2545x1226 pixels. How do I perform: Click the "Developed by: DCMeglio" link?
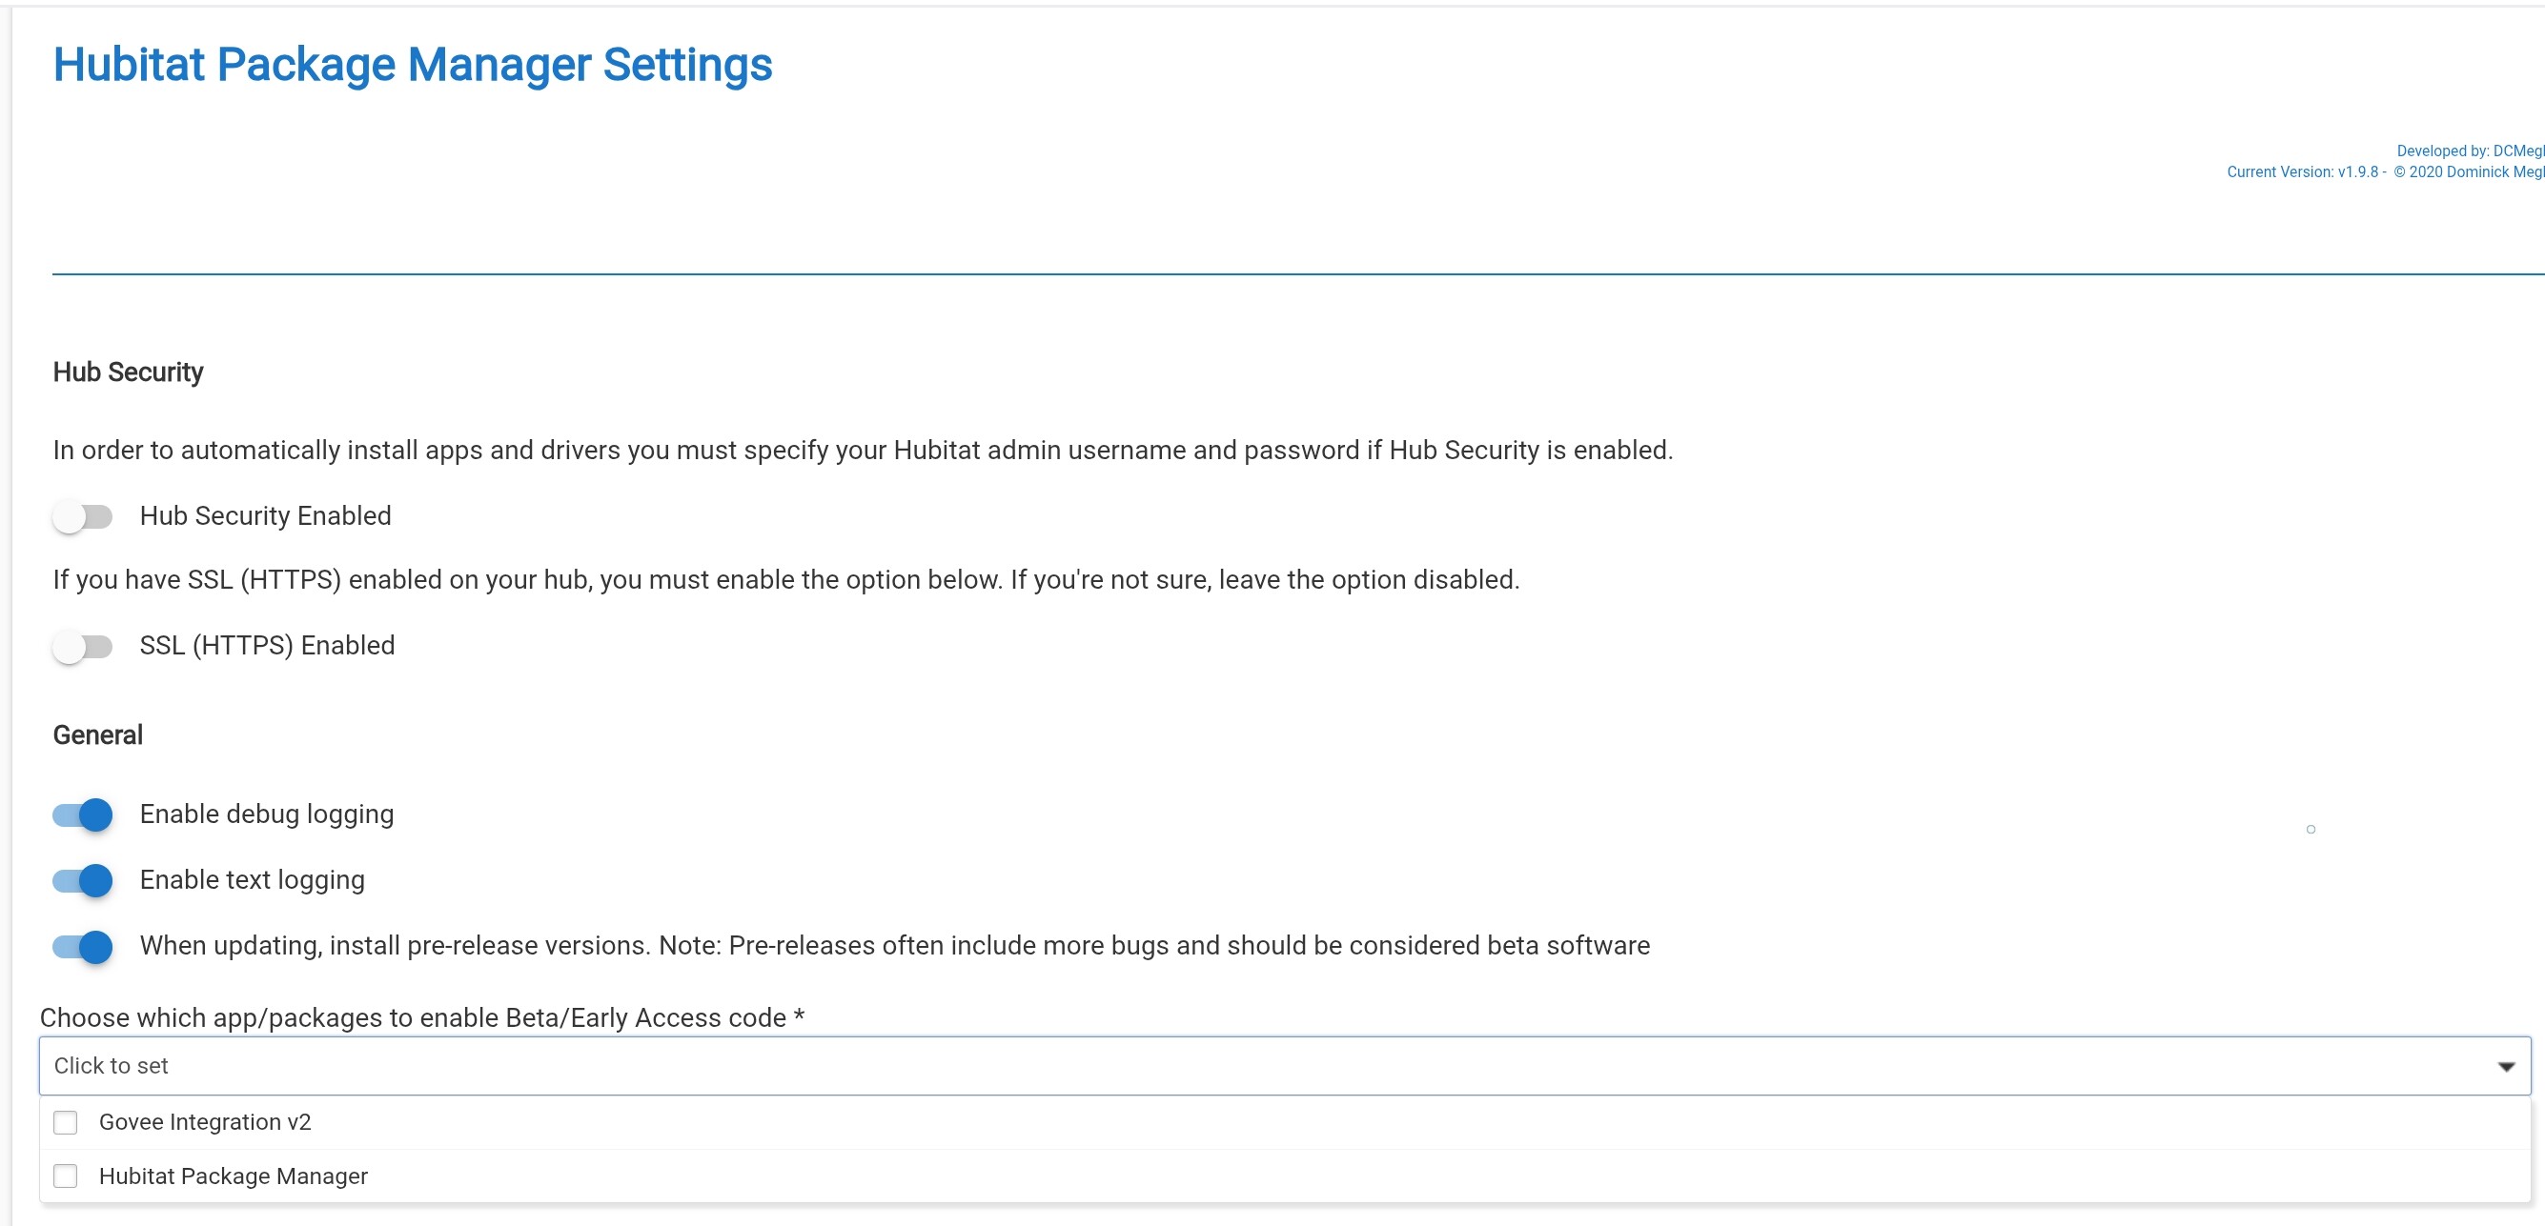click(x=2468, y=151)
